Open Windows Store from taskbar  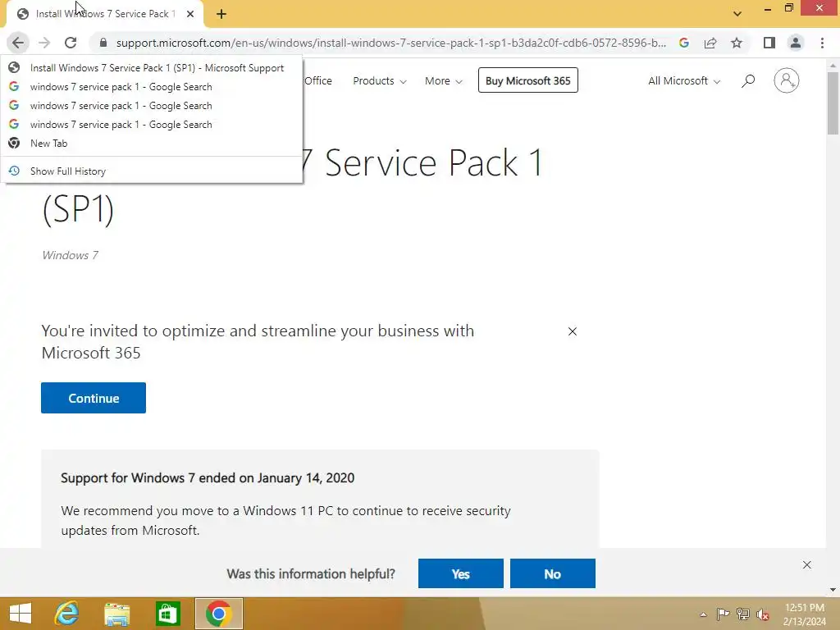[x=167, y=614]
